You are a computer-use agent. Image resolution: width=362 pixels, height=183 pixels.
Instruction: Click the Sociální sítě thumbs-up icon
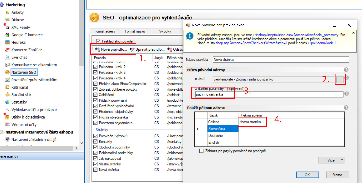(x=7, y=95)
